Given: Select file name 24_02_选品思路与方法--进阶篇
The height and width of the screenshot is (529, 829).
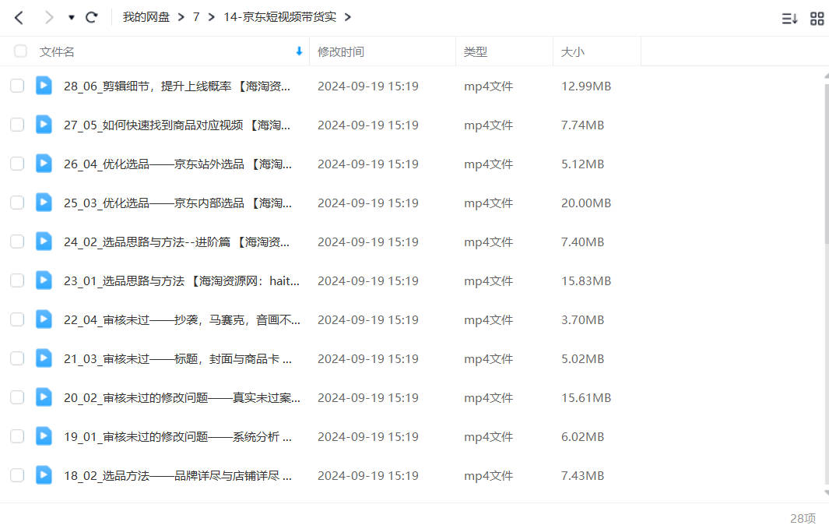Looking at the screenshot, I should pyautogui.click(x=177, y=242).
